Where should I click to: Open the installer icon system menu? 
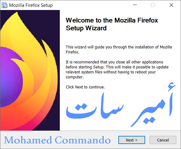(4, 5)
